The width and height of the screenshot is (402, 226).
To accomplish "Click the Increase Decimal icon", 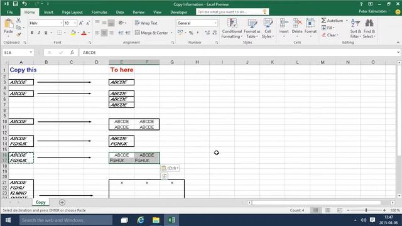I will pos(207,33).
